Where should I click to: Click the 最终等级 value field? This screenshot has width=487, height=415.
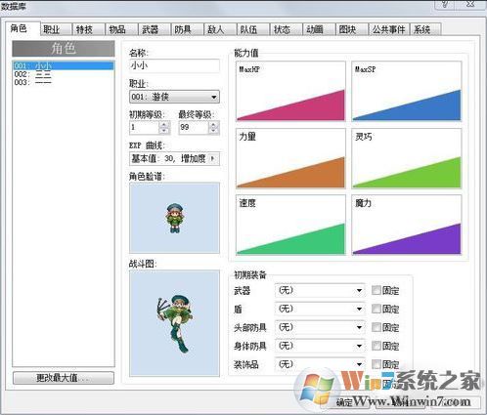pos(194,127)
